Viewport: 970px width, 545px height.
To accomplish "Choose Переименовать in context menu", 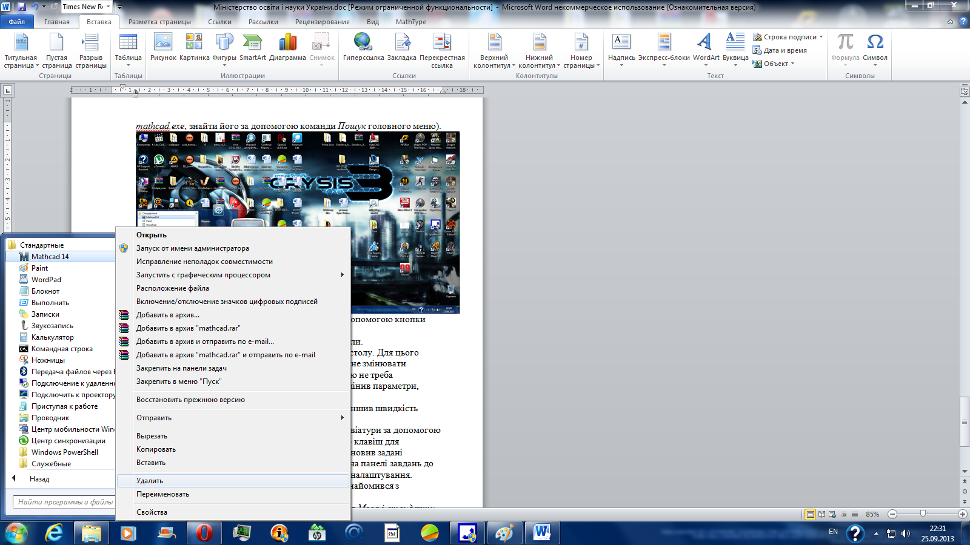I will pos(233,494).
